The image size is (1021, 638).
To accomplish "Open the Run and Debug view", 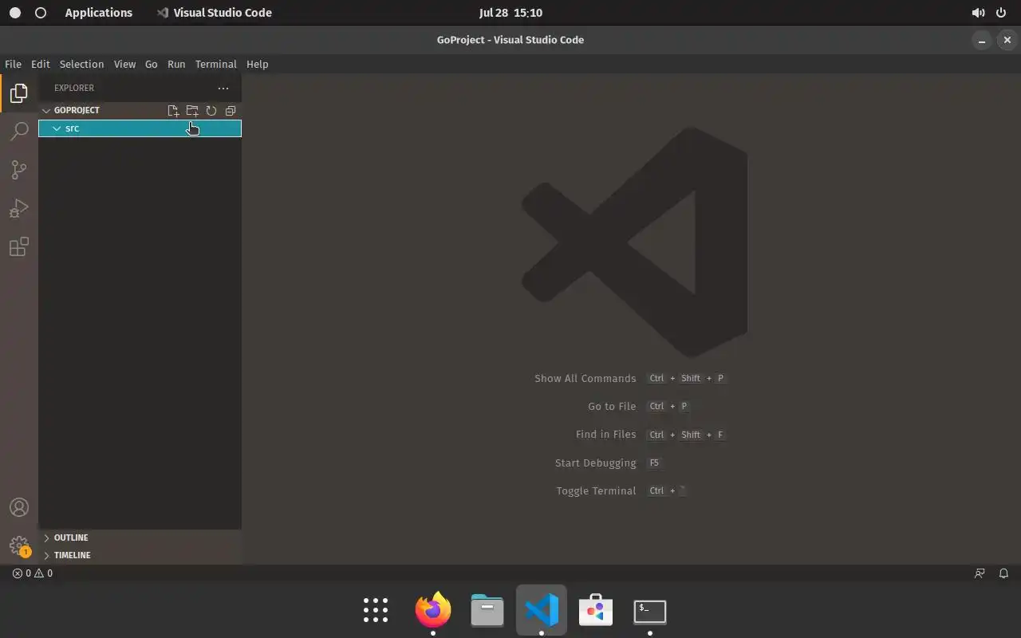I will coord(19,208).
